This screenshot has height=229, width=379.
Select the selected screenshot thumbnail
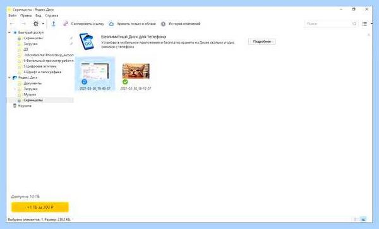pos(95,71)
